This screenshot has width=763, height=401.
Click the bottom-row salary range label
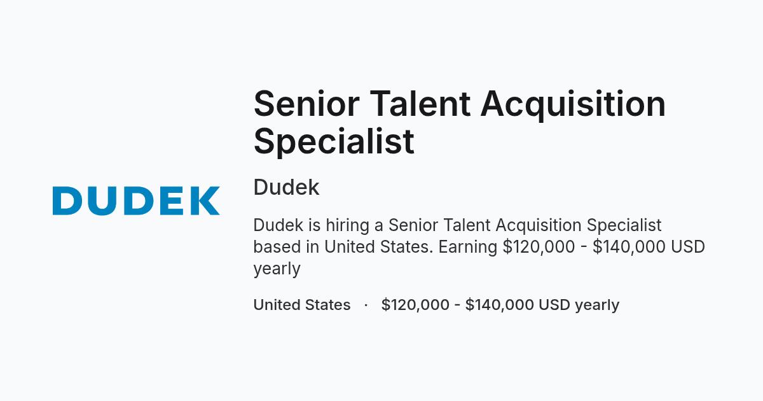pos(500,305)
